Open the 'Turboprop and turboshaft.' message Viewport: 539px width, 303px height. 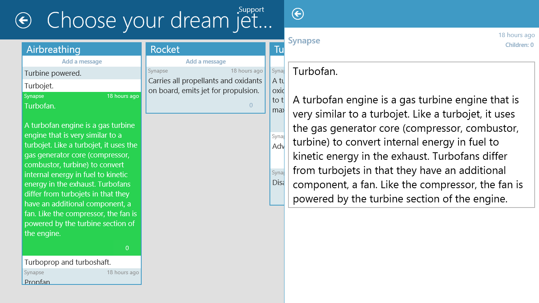point(82,262)
